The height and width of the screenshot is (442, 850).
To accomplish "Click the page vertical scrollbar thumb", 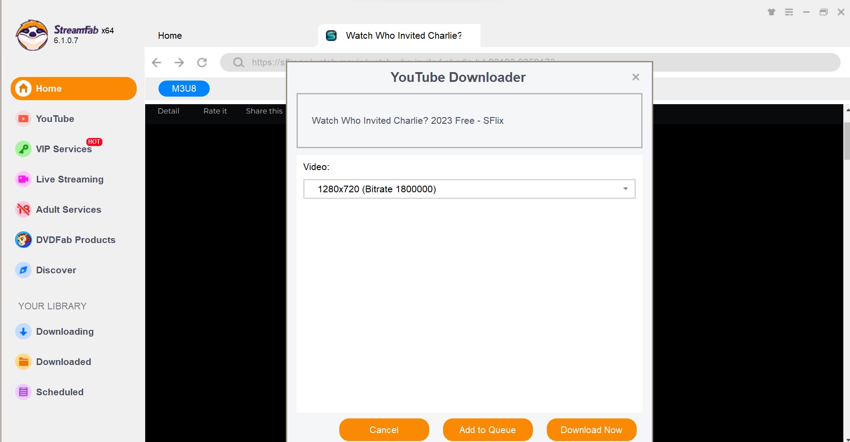I will tap(847, 141).
